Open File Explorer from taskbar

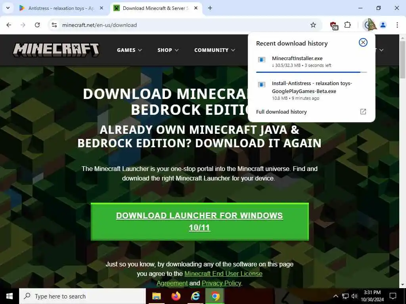(x=156, y=296)
